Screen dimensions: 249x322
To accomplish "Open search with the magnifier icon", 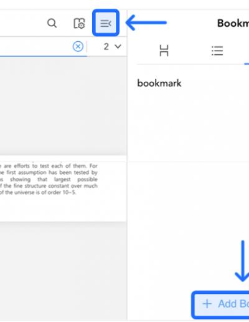I will (52, 23).
